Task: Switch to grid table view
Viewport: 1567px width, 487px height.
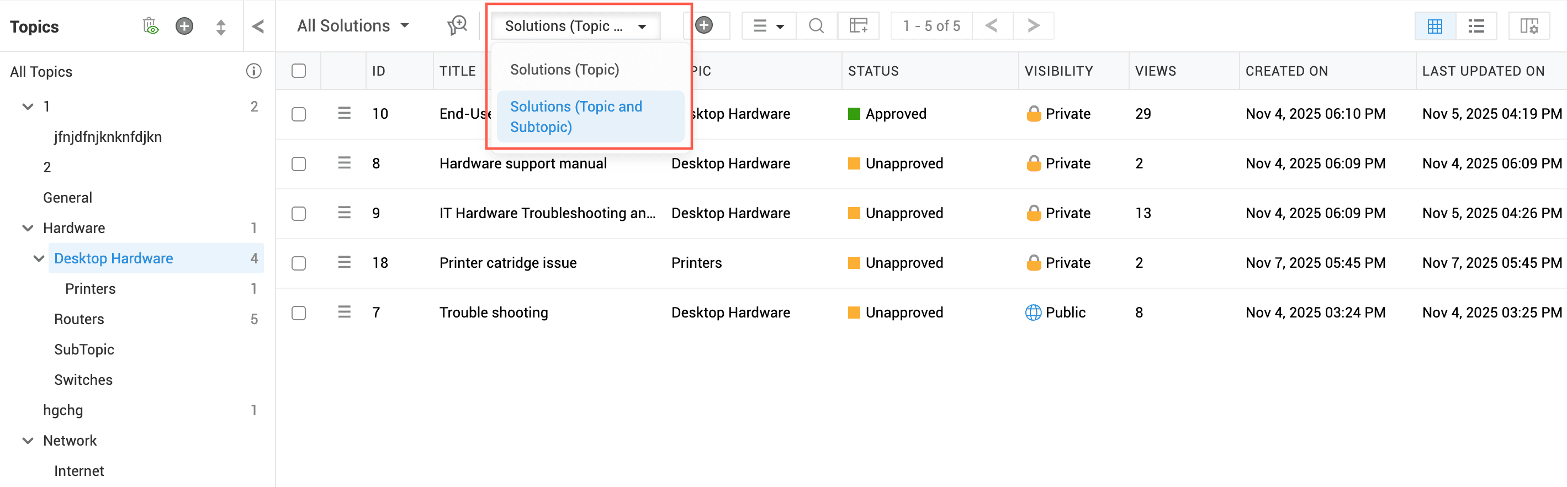Action: pyautogui.click(x=1435, y=26)
